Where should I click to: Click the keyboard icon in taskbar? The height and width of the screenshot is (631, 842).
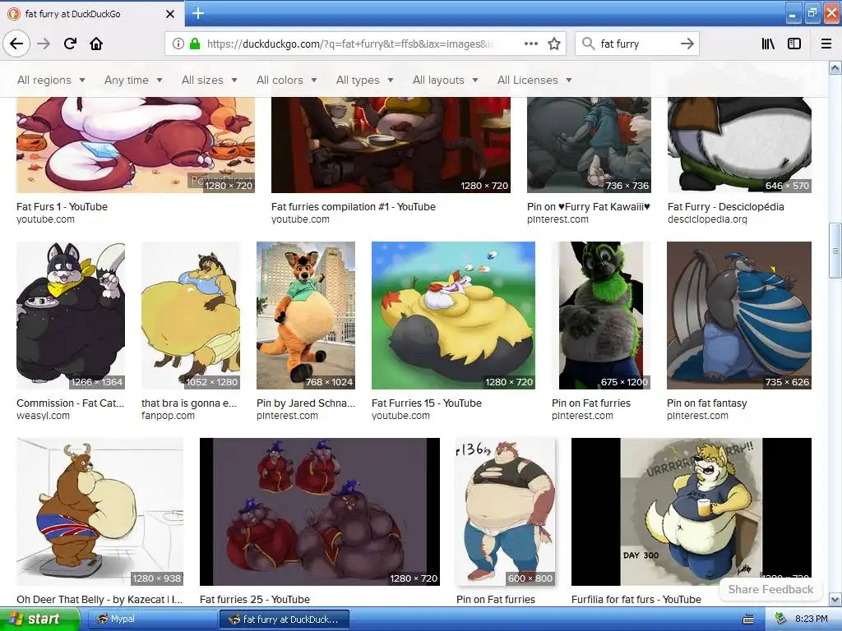tap(747, 619)
